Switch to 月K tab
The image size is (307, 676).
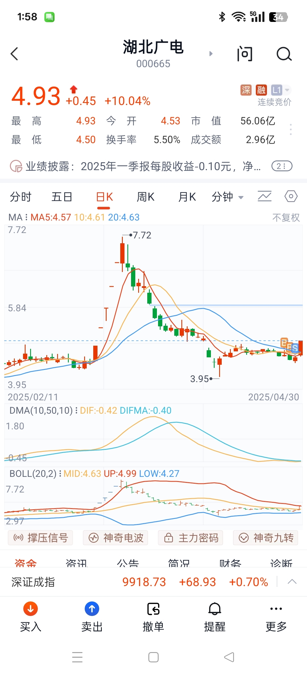[187, 197]
